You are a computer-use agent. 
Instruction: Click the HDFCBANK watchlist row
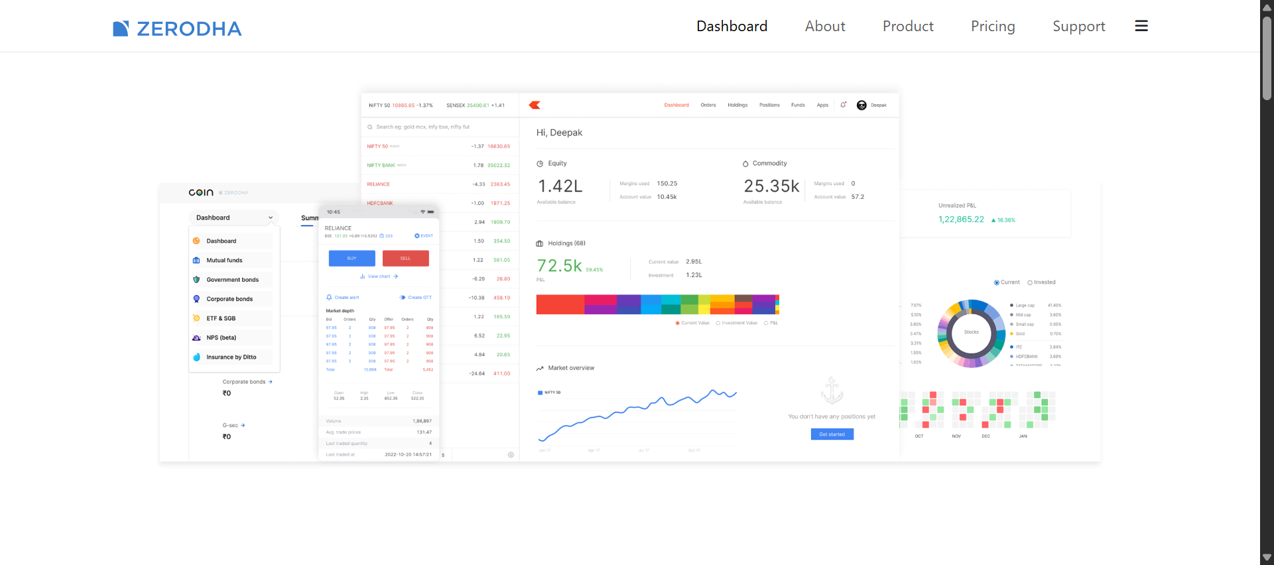(440, 203)
